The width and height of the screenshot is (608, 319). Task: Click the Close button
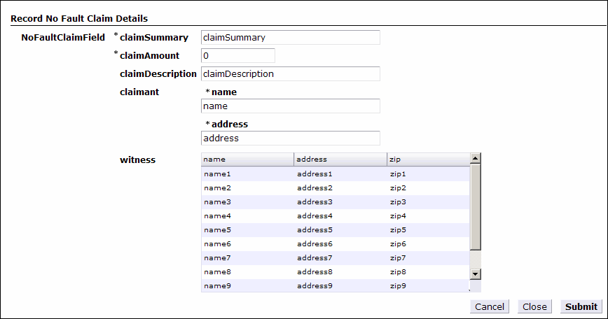tap(534, 306)
